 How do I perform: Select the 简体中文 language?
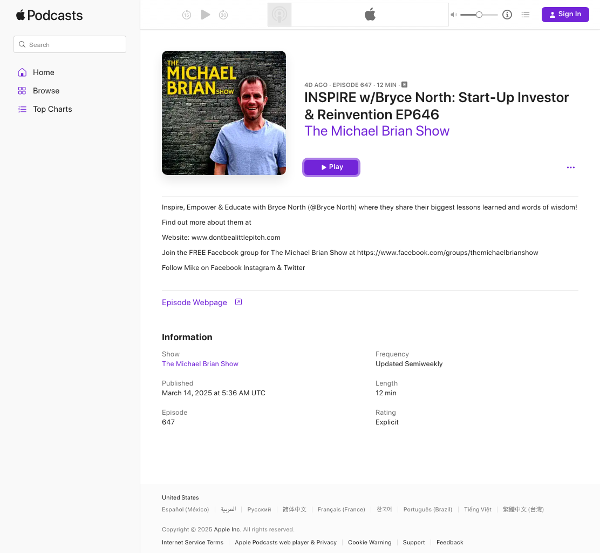coord(294,509)
